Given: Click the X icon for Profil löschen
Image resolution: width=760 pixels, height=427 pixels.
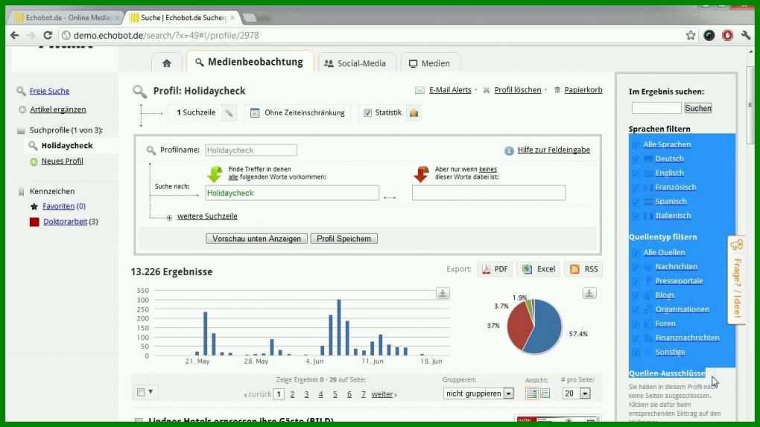Looking at the screenshot, I should (486, 90).
